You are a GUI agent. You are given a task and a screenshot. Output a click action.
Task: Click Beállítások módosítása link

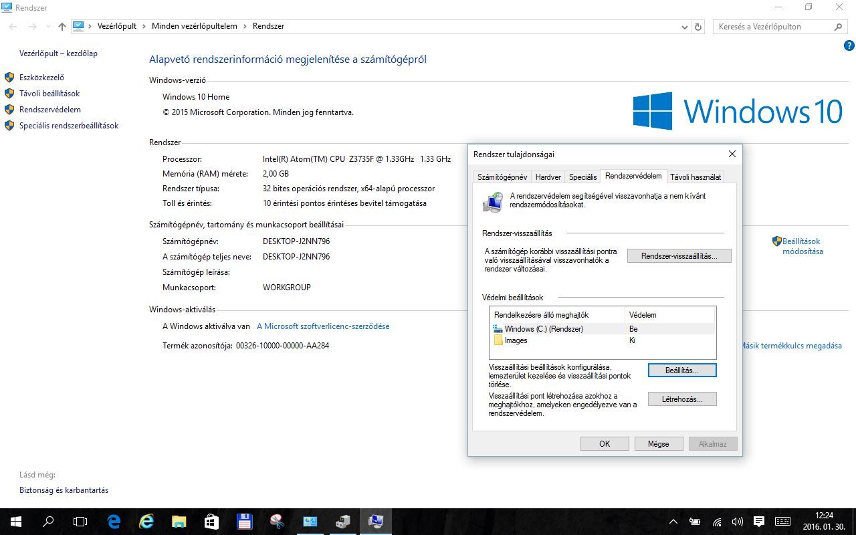pyautogui.click(x=802, y=246)
